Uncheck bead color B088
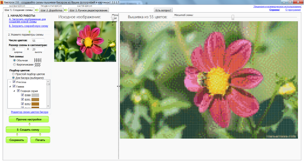The height and width of the screenshot is (163, 304). (22, 95)
